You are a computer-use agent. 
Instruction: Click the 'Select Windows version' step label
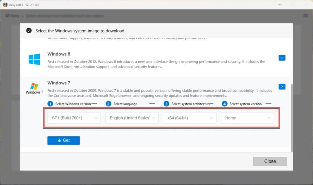pyautogui.click(x=73, y=104)
